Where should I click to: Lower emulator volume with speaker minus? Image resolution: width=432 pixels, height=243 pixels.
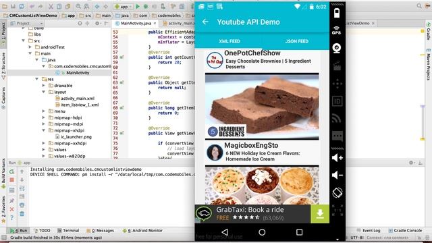(337, 175)
